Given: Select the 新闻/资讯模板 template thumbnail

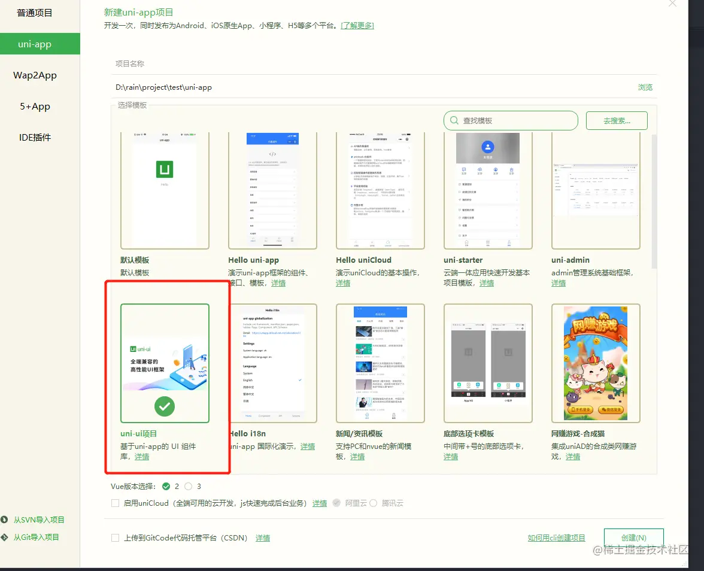Looking at the screenshot, I should click(380, 363).
